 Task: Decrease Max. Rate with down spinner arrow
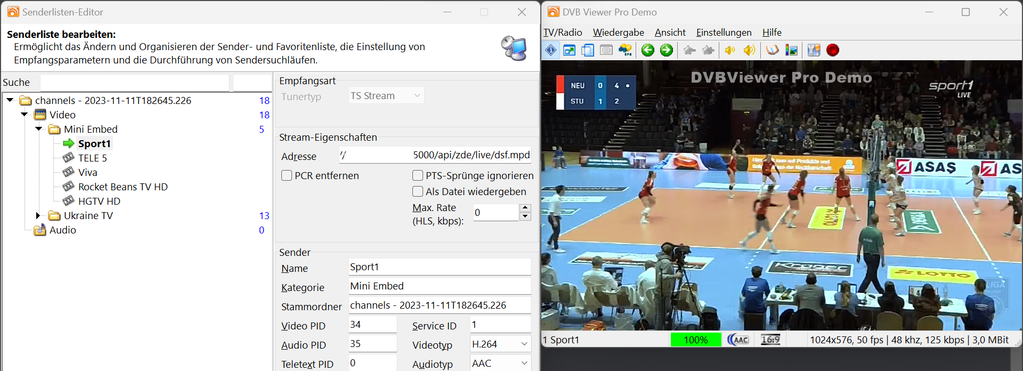(525, 216)
